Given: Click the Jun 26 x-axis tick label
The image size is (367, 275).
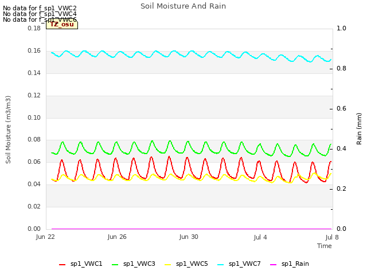Looking at the screenshot, I should point(117,237).
